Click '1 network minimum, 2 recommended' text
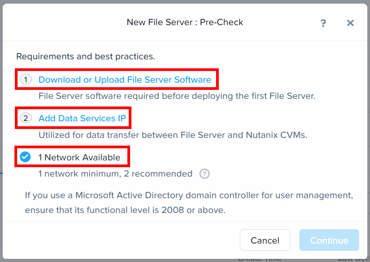 point(115,173)
